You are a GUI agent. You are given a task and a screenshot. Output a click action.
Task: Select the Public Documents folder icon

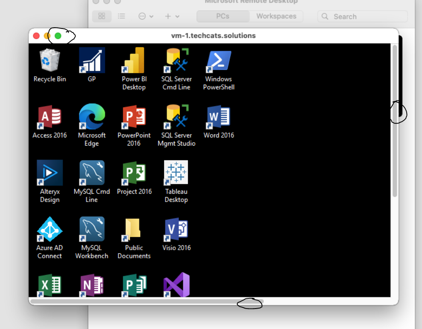coord(132,229)
